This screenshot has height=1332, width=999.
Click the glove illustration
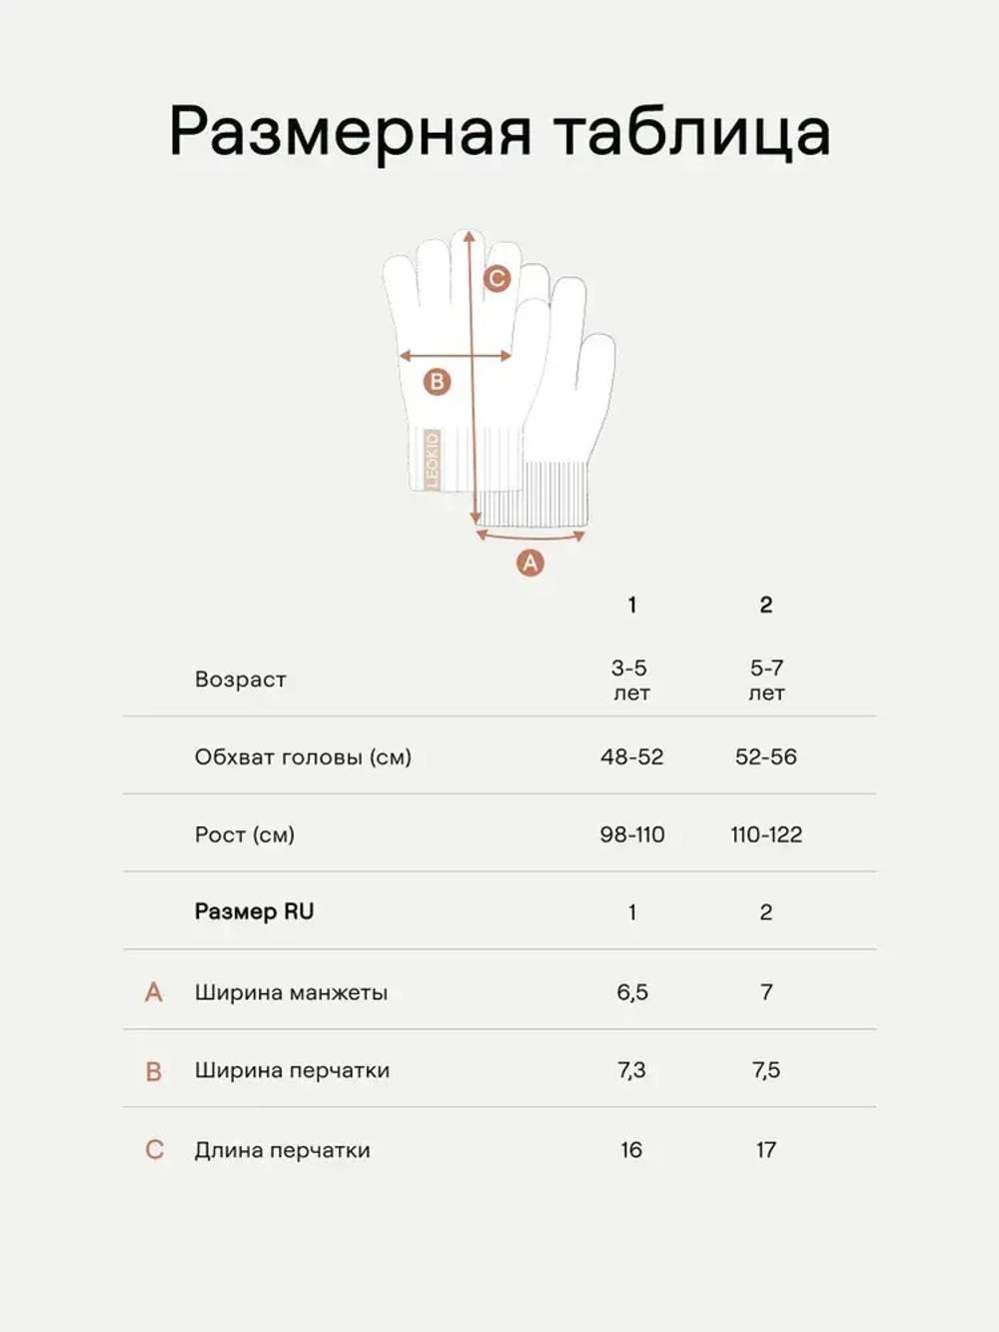[499, 380]
